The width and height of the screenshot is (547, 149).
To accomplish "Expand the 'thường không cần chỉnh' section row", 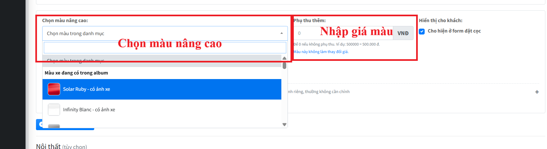I will (x=413, y=92).
